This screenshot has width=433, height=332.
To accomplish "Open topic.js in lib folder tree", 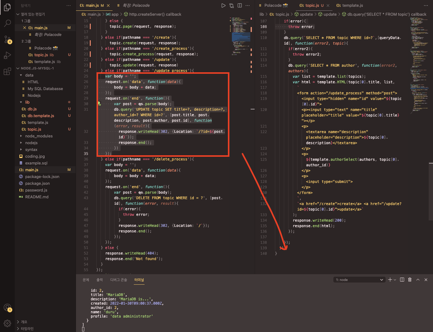I will [x=45, y=129].
